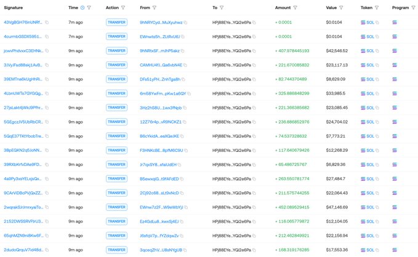The image size is (418, 257).
Task: Copy signature jcwvPhdvxxC3EHNk
Action: click(47, 50)
